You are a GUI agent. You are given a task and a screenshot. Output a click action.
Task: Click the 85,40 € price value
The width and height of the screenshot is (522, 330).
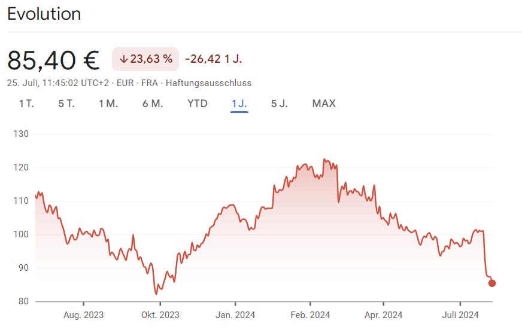click(53, 60)
